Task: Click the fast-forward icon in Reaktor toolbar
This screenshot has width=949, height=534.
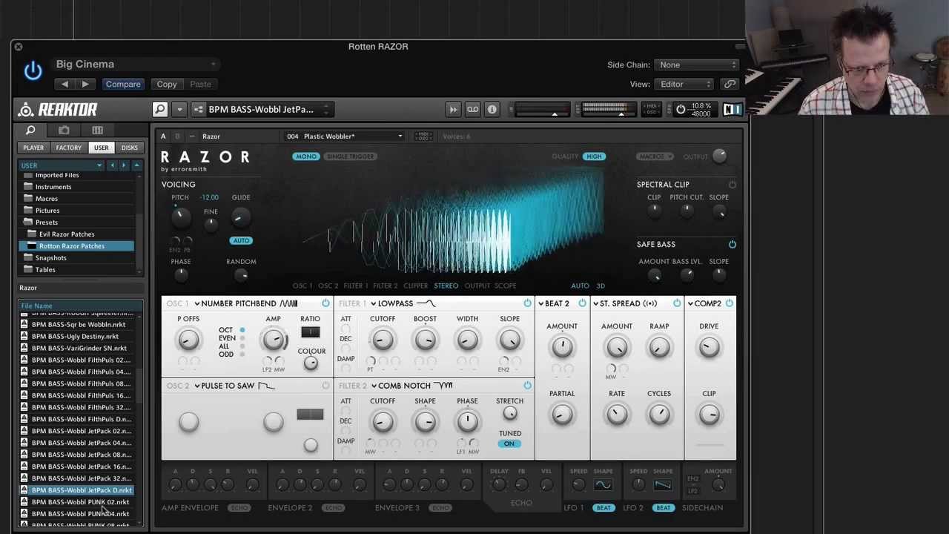Action: click(453, 110)
